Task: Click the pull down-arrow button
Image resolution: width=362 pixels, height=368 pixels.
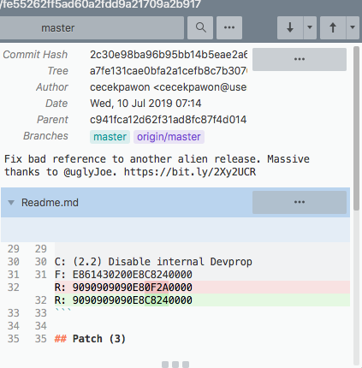Action: (x=290, y=27)
